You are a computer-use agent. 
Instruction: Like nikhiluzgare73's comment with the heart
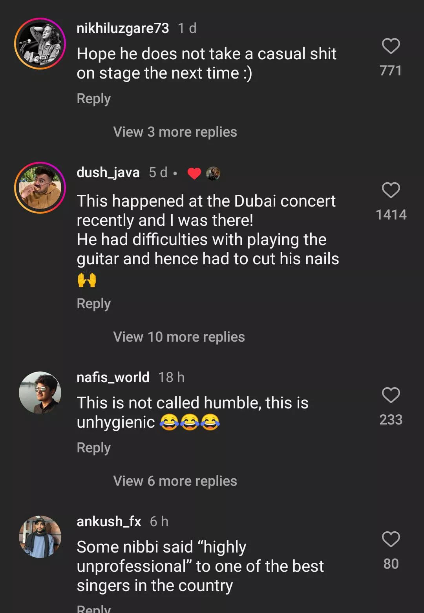click(x=391, y=46)
